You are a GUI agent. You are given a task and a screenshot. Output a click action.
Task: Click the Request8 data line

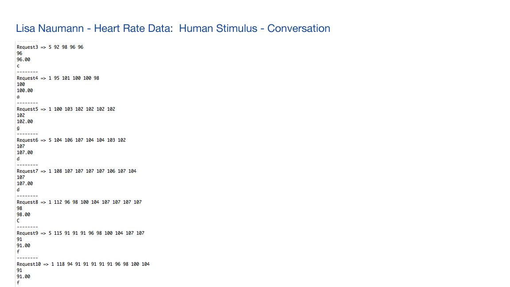[79, 202]
